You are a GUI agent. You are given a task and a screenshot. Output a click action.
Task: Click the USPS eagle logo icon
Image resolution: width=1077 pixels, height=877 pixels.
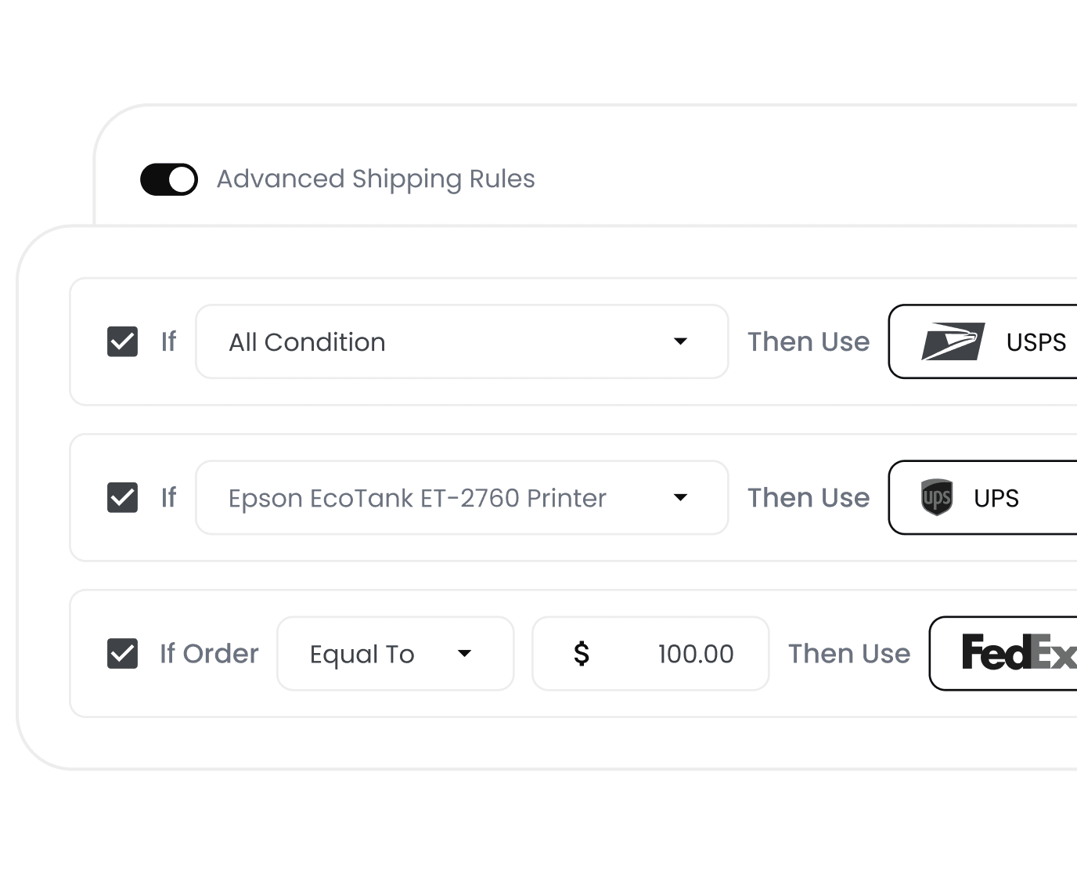(x=953, y=341)
